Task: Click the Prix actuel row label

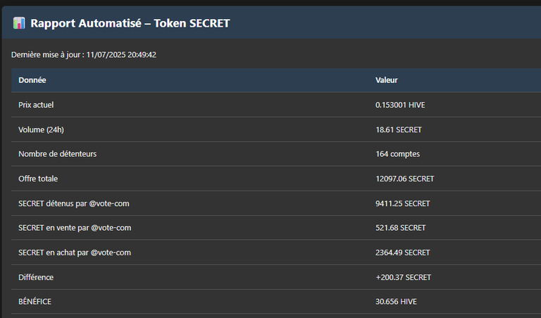Action: click(x=36, y=105)
